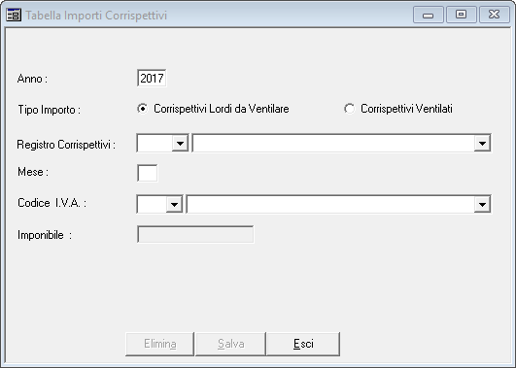
Task: Click the Imponibile amount field
Action: (195, 234)
